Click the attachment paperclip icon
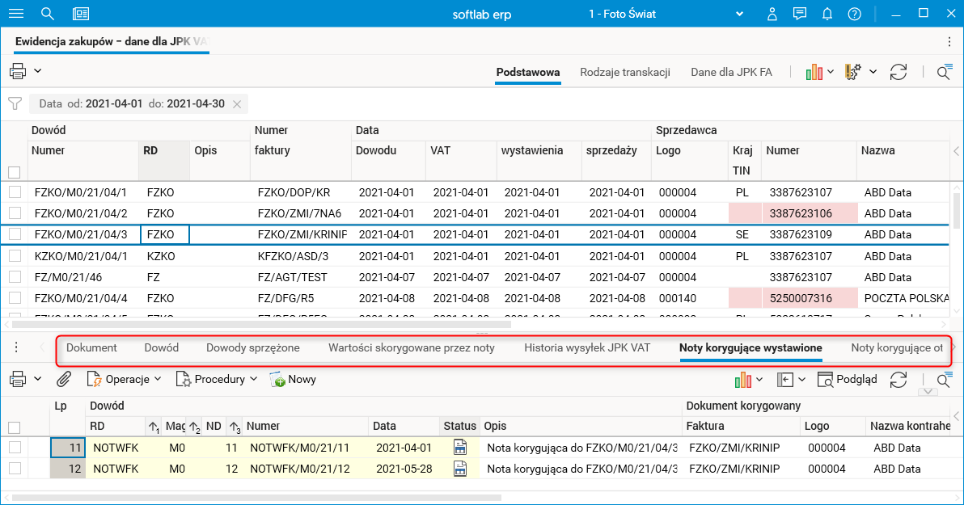The height and width of the screenshot is (505, 964). point(64,379)
